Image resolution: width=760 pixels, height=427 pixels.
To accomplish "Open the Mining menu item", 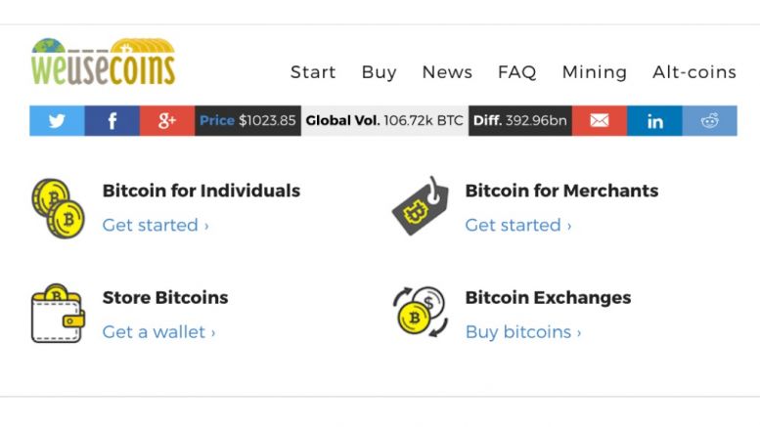I will pos(594,72).
